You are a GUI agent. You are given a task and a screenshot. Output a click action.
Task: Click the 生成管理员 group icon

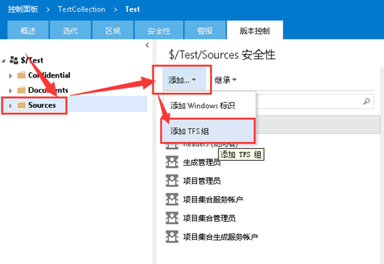click(172, 162)
